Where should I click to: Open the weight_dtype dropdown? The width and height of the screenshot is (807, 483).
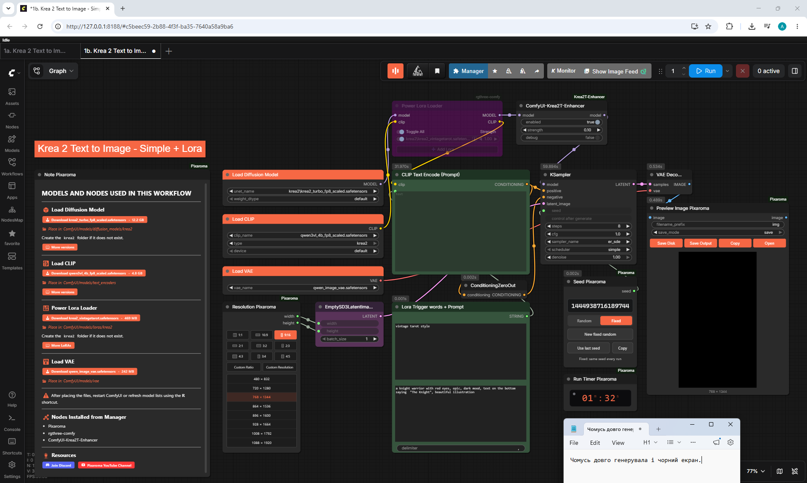coord(303,199)
